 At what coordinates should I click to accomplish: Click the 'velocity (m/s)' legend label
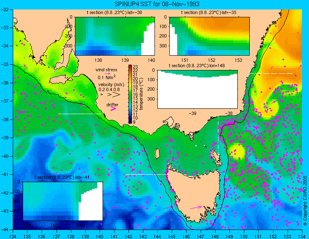coord(111,85)
